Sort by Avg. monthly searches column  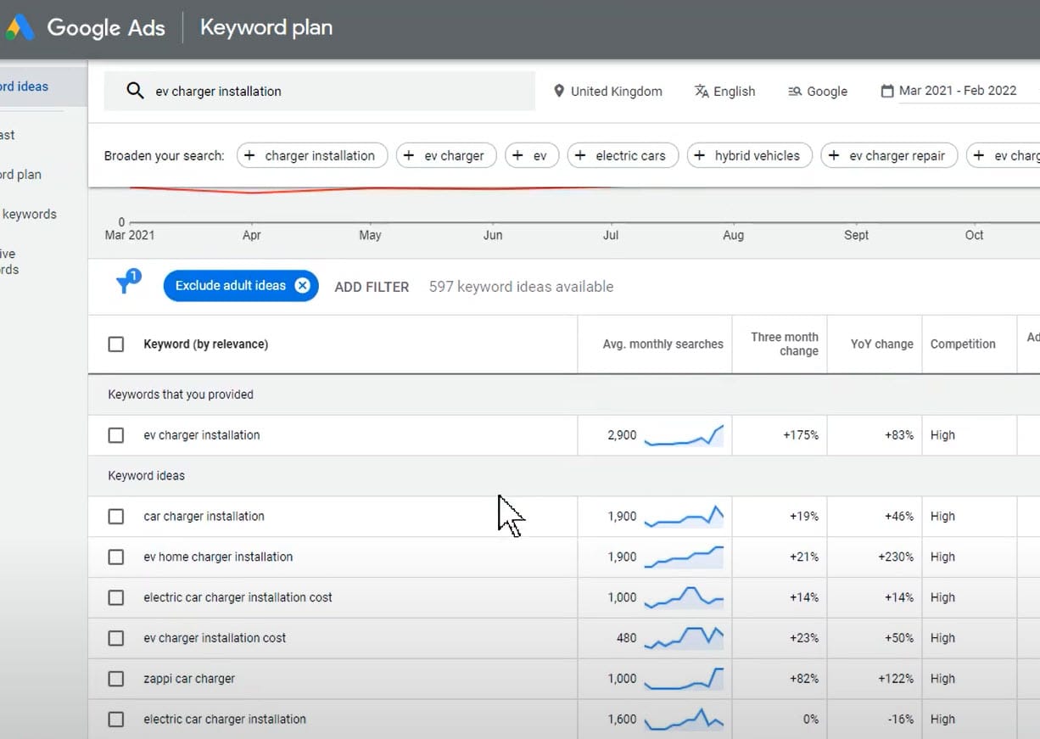(x=663, y=344)
